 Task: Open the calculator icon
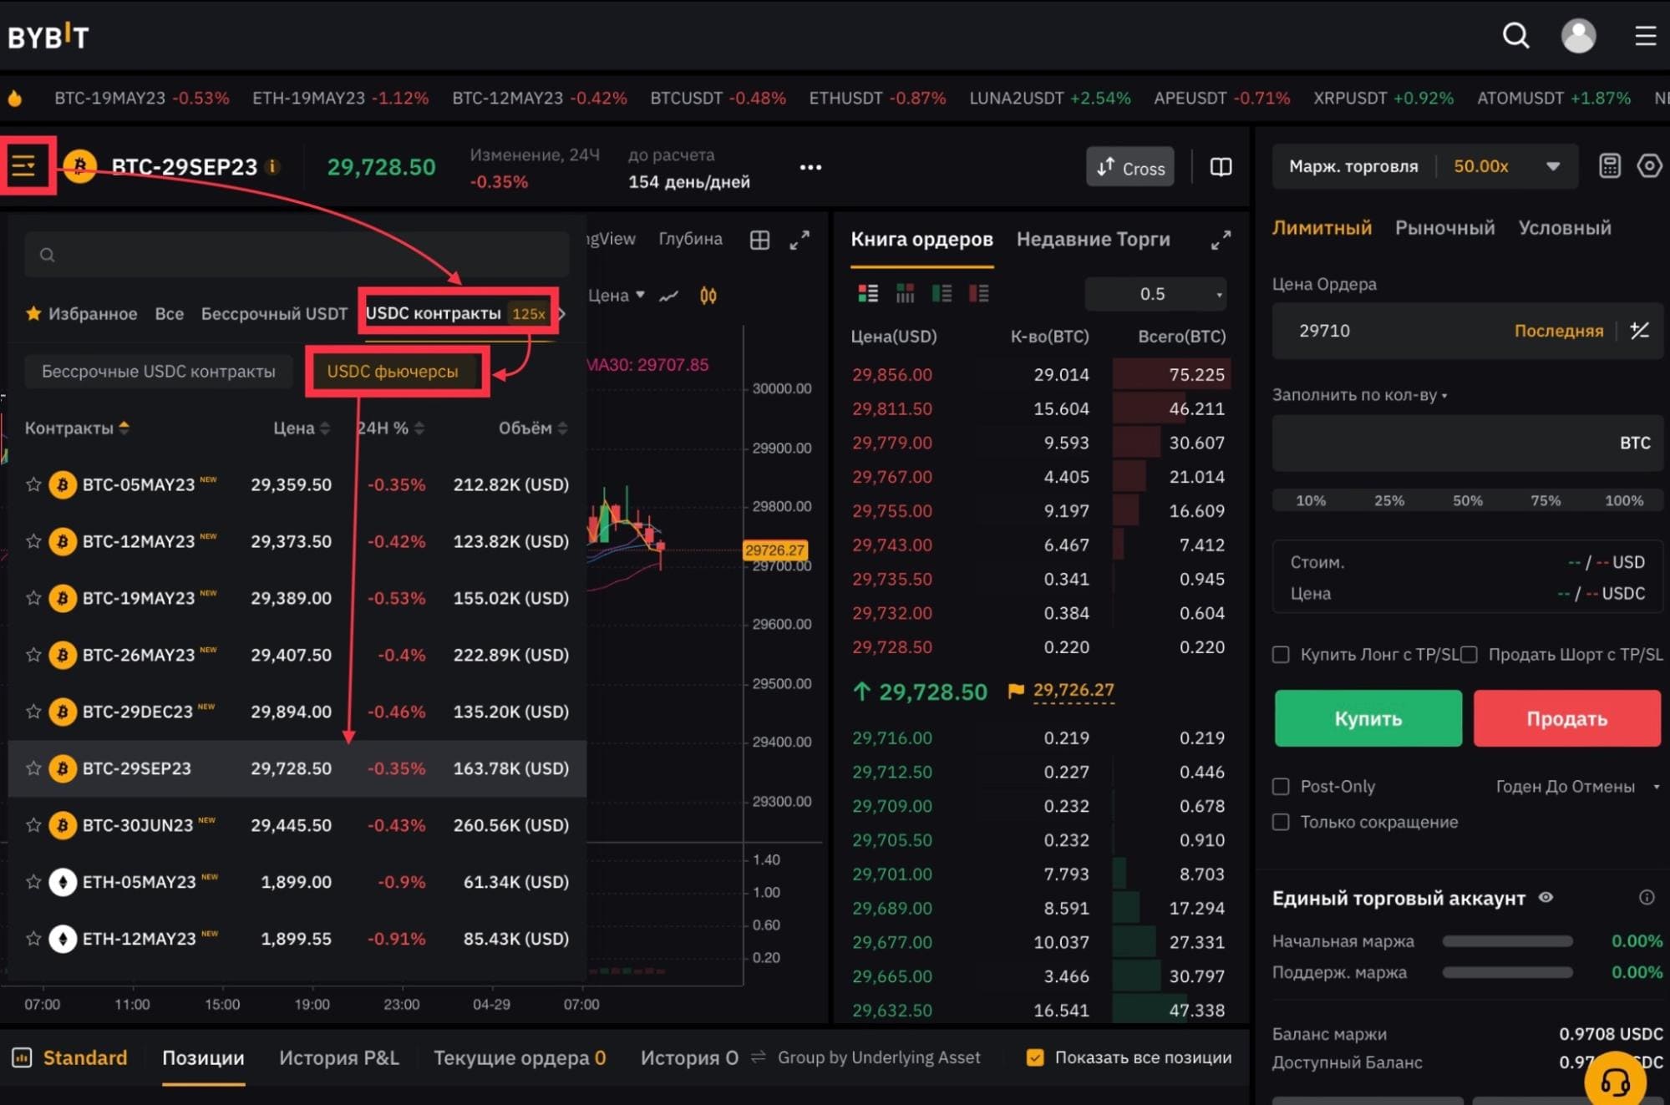[x=1609, y=165]
